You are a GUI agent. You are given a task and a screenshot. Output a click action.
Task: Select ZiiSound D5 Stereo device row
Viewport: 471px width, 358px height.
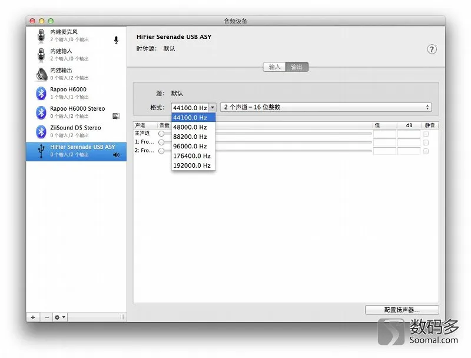click(77, 131)
